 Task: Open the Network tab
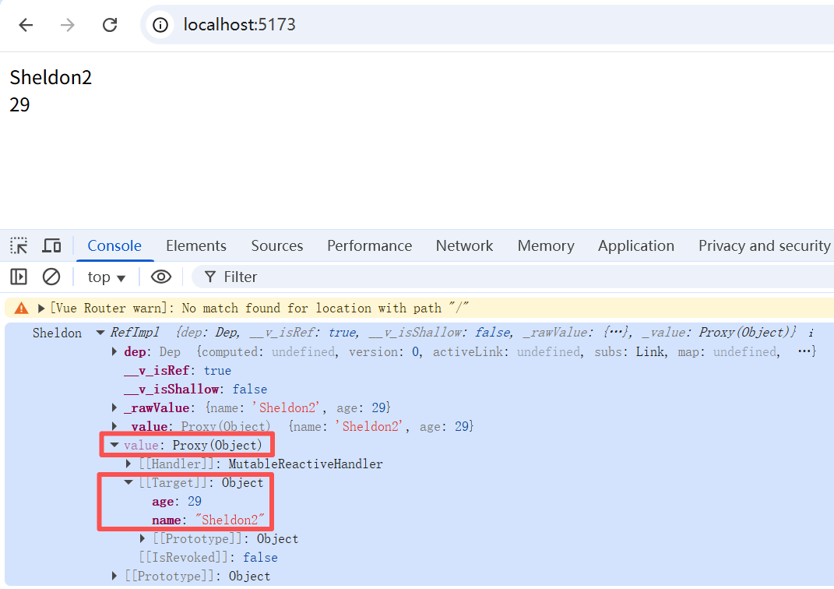[464, 246]
